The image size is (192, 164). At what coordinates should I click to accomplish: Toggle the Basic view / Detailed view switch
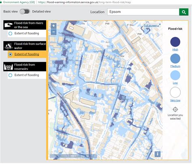pos(25,12)
